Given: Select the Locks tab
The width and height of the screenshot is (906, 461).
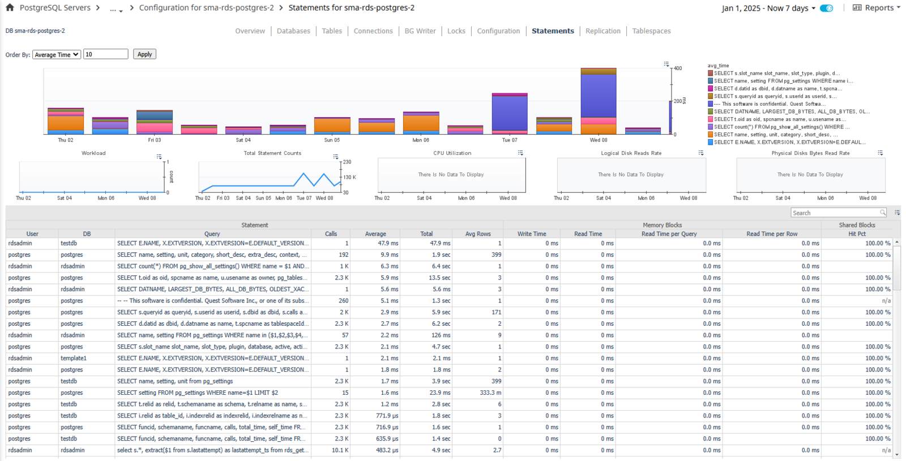Looking at the screenshot, I should click(456, 31).
